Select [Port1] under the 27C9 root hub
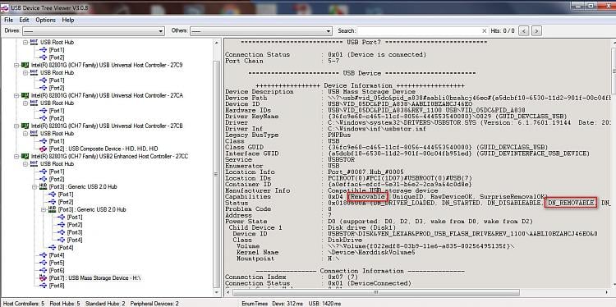 tap(57, 80)
